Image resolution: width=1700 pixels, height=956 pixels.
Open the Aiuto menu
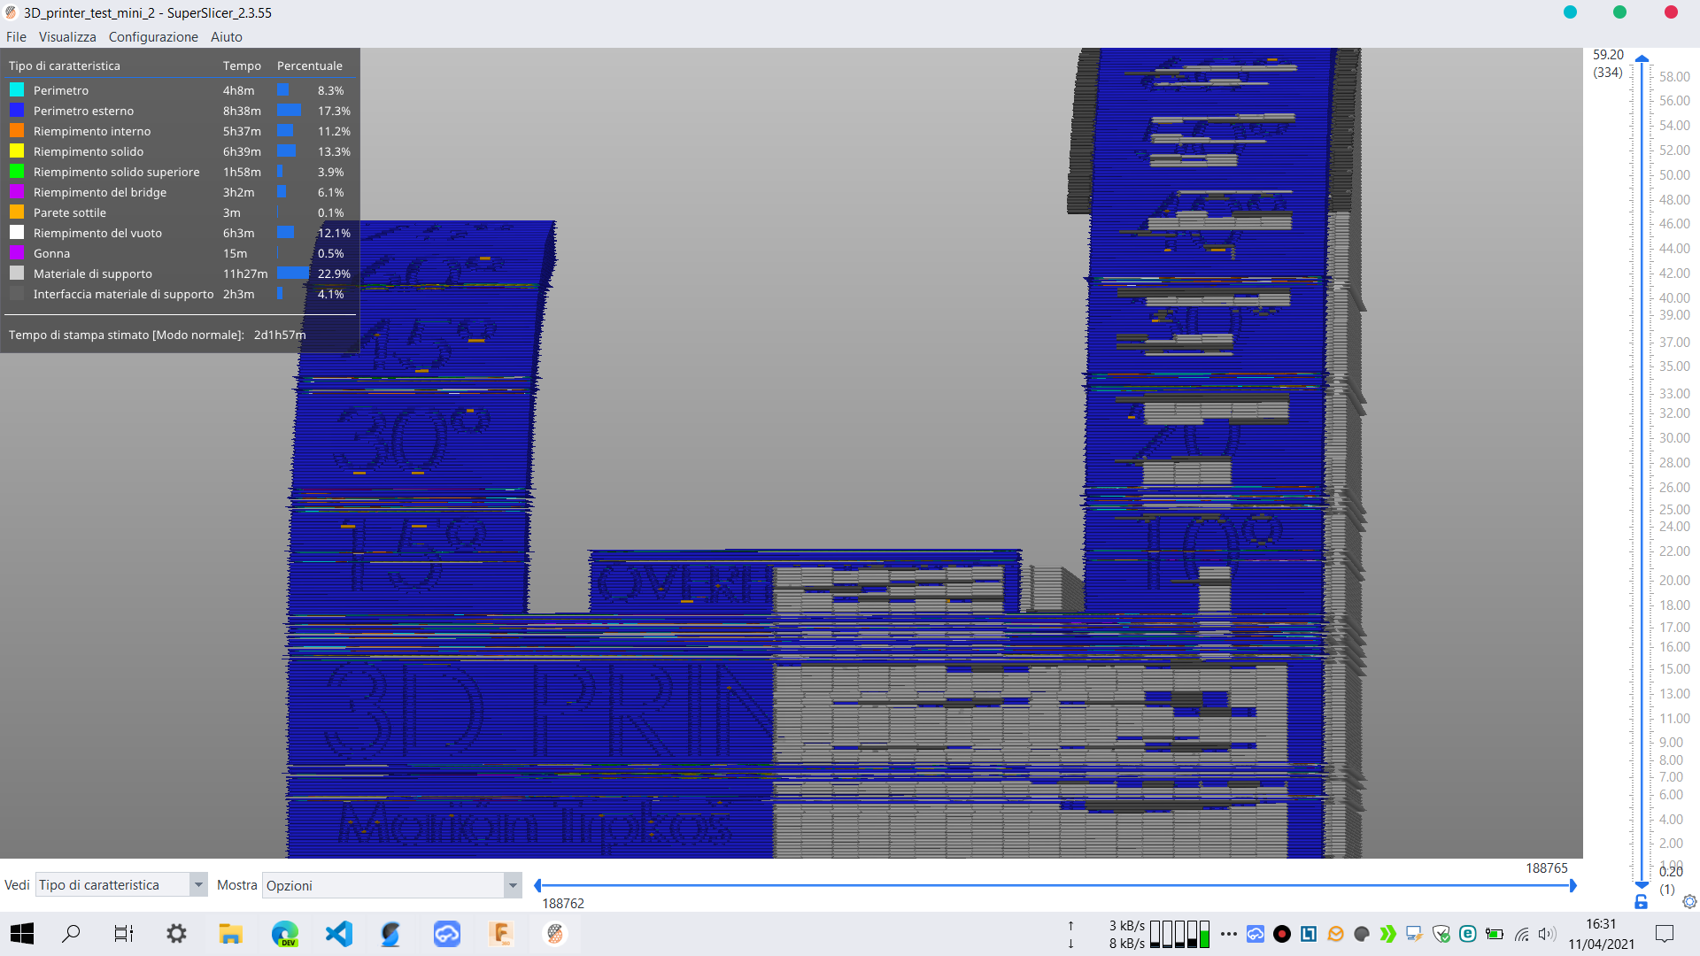point(227,36)
